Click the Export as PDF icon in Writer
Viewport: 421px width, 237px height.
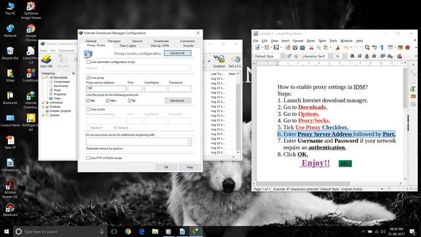pos(287,47)
